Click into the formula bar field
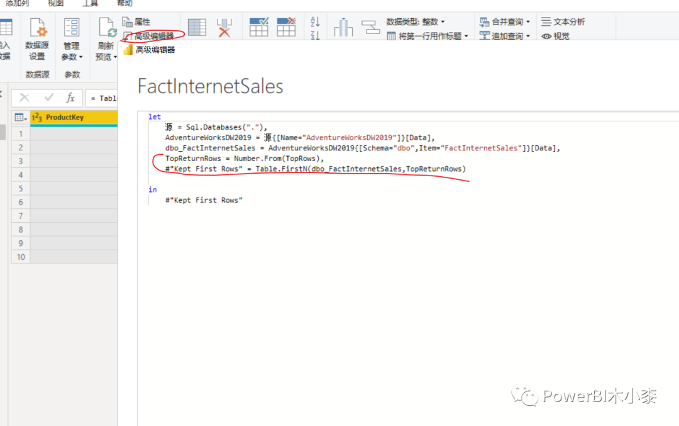 (x=102, y=98)
